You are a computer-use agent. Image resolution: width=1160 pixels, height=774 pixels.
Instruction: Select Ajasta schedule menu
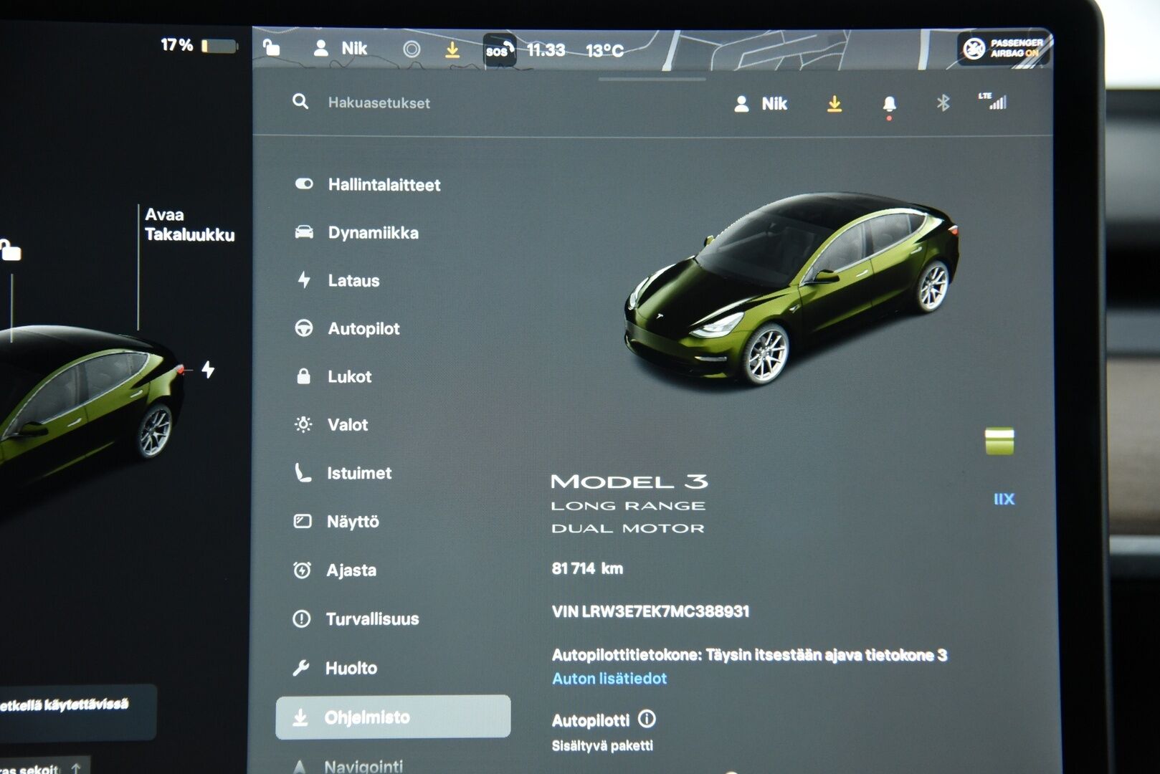click(x=335, y=570)
